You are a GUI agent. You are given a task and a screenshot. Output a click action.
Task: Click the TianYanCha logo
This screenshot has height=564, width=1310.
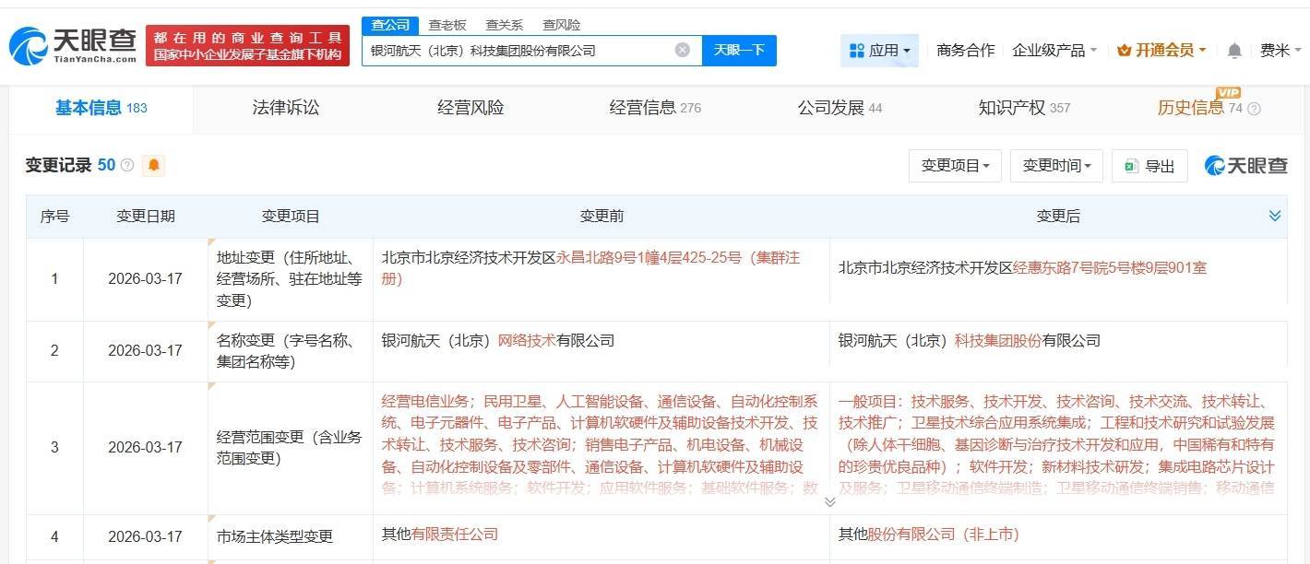pos(72,45)
